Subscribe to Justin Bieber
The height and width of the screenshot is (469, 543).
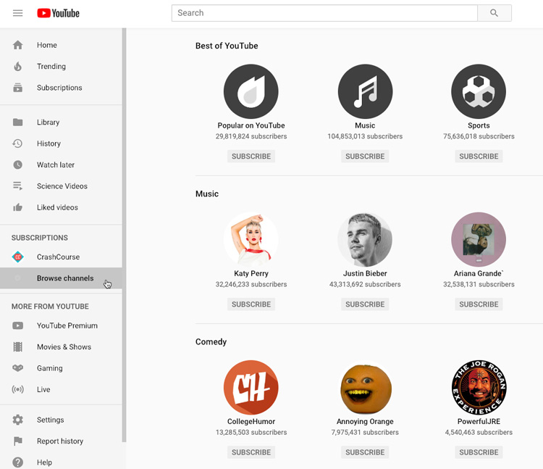pyautogui.click(x=365, y=304)
